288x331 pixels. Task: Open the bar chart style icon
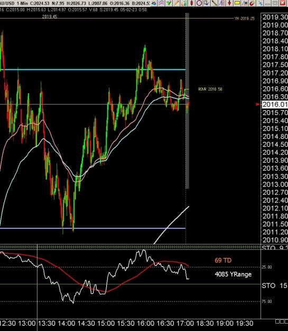[x=184, y=3]
